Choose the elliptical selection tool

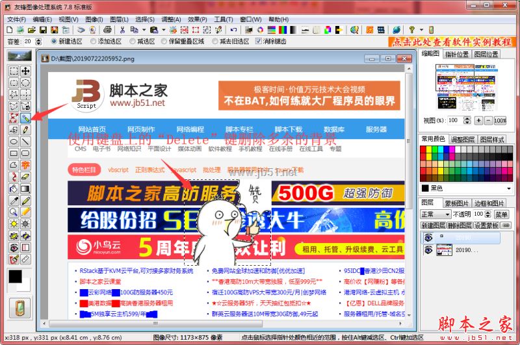pyautogui.click(x=25, y=83)
